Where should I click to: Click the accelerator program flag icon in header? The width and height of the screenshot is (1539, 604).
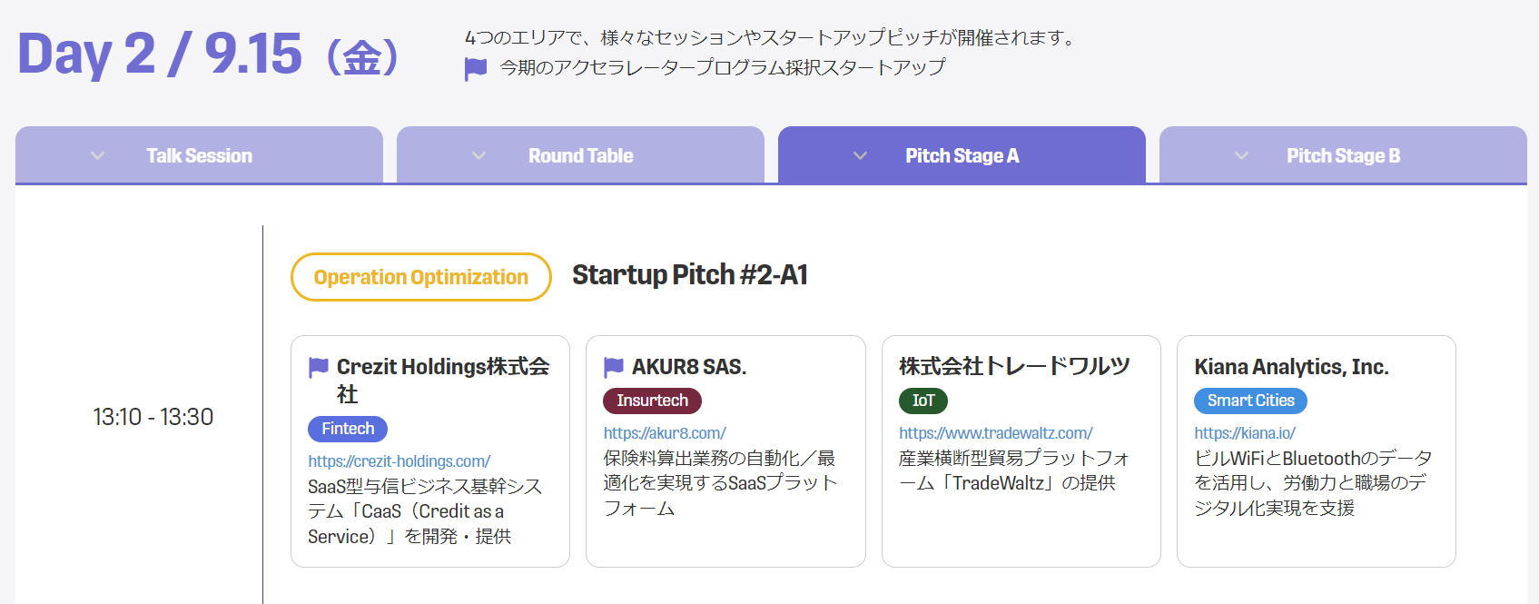476,69
